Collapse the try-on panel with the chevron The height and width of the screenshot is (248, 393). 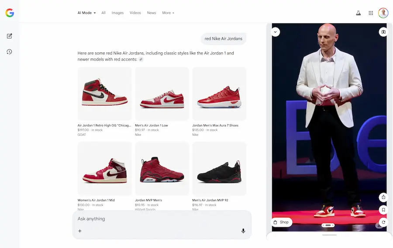[276, 32]
